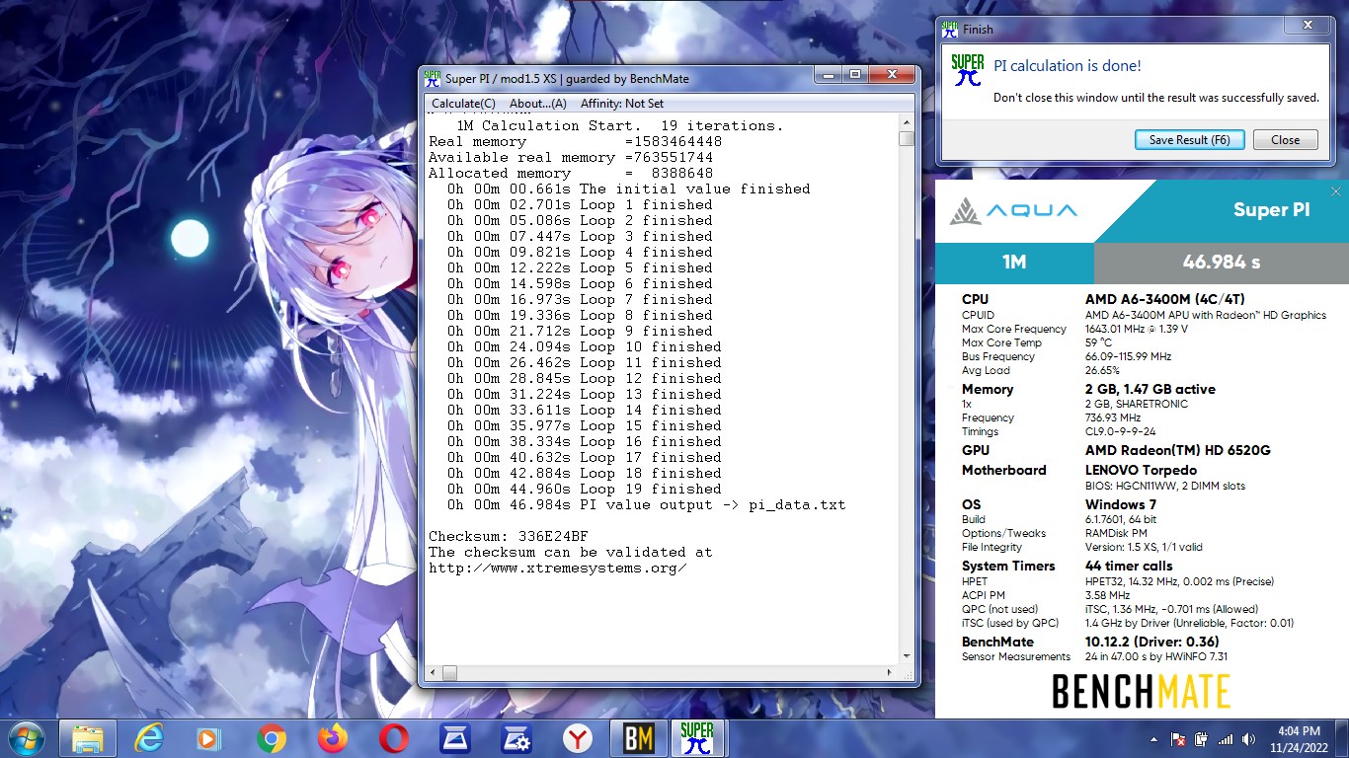The width and height of the screenshot is (1349, 758).
Task: Launch Firefox from the taskbar
Action: click(333, 738)
